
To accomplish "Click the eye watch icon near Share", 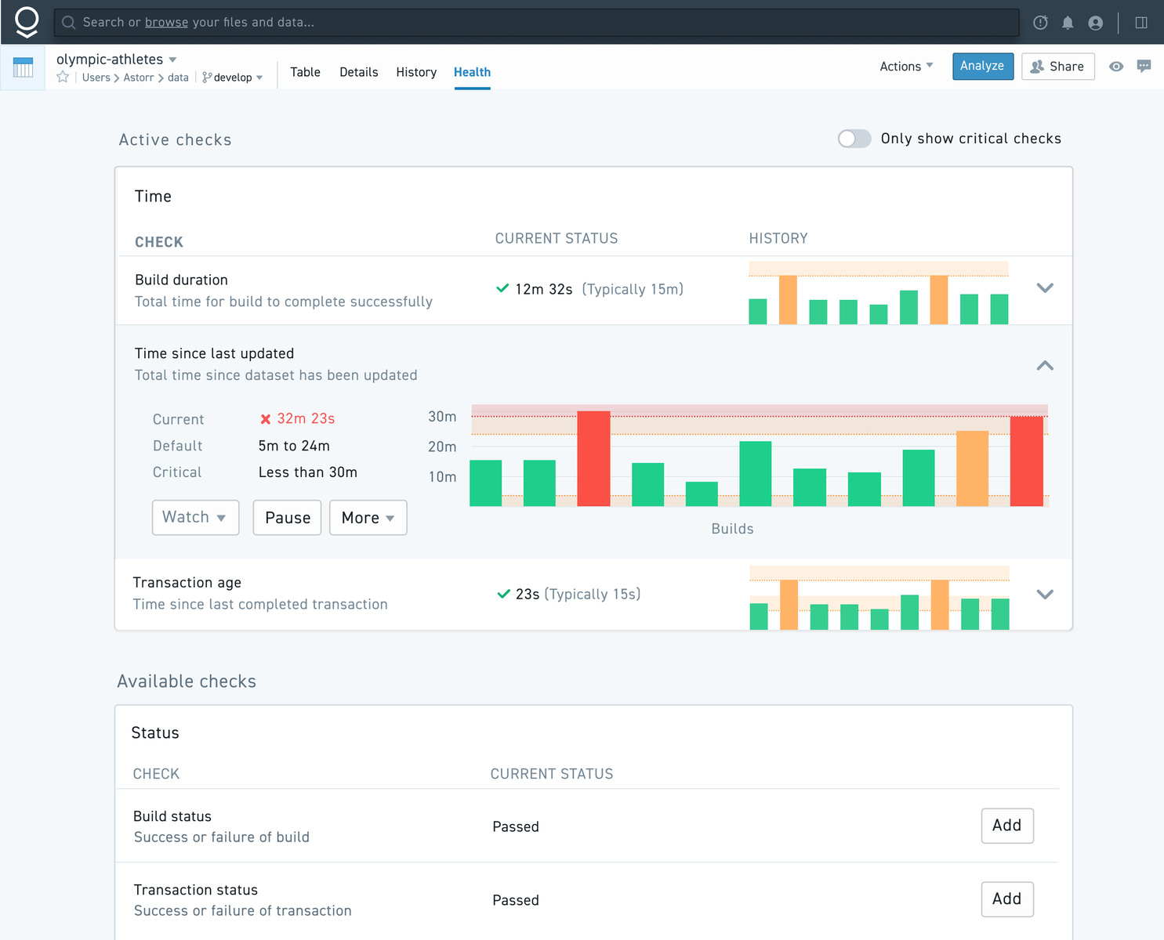I will coord(1116,67).
